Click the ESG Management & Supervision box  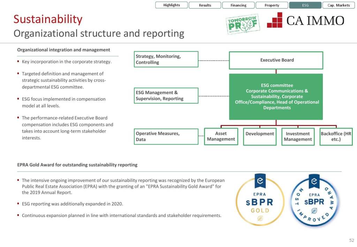[x=166, y=96]
